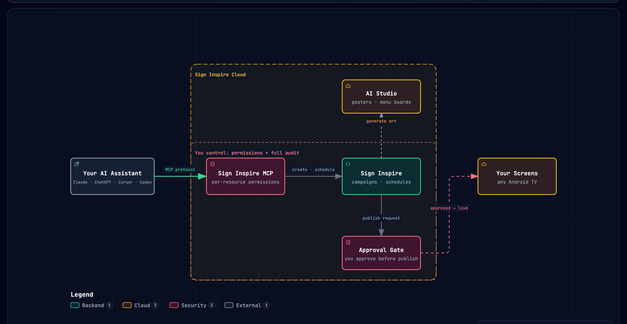The width and height of the screenshot is (627, 324).
Task: Toggle the Backend legend swatch
Action: tap(75, 305)
